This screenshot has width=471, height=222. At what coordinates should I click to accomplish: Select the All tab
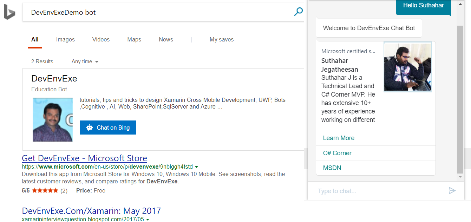[x=35, y=39]
